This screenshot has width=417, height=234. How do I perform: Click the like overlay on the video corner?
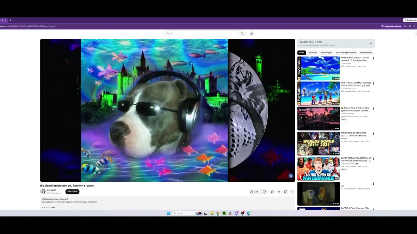(x=291, y=176)
